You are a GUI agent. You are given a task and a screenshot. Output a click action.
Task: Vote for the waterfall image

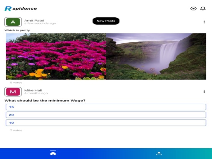(x=156, y=56)
